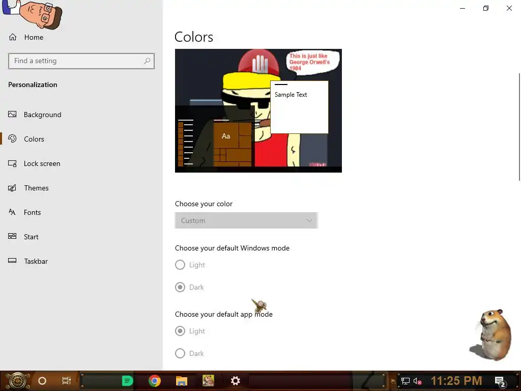521x391 pixels.
Task: Open Lock screen settings
Action: 42,163
